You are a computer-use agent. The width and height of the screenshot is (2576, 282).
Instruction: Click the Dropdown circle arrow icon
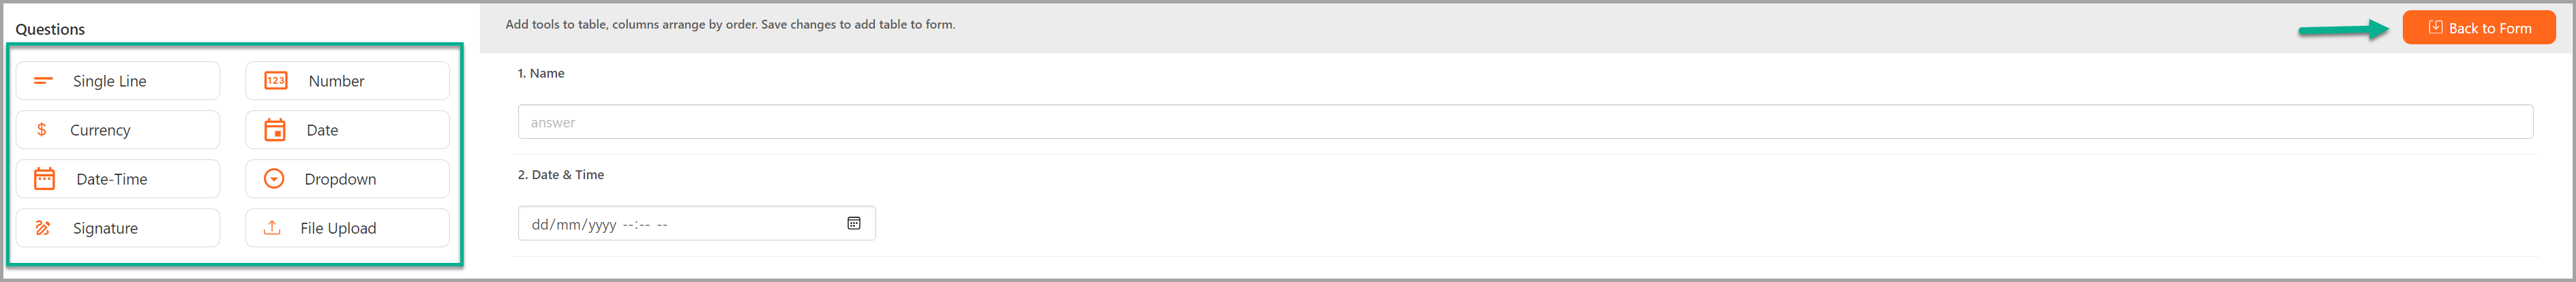click(x=274, y=179)
